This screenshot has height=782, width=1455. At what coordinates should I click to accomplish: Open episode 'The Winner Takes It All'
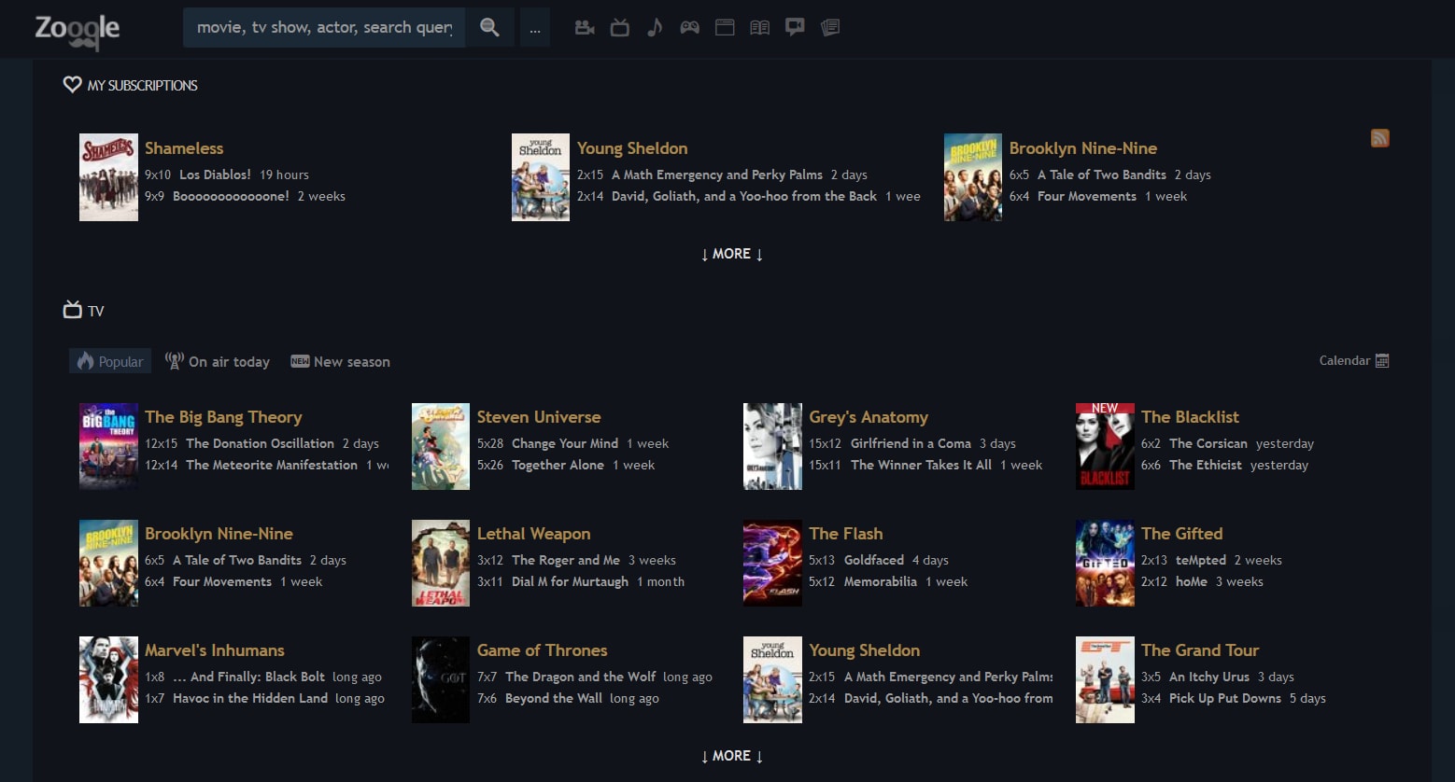click(921, 465)
